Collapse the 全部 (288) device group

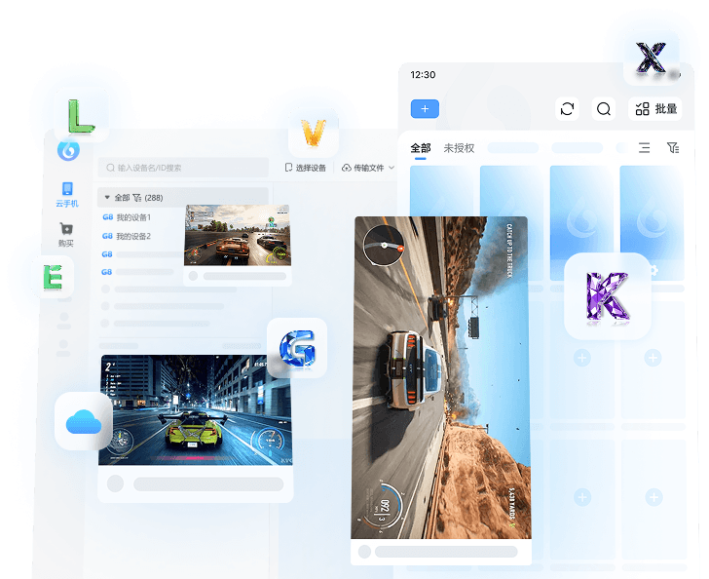point(107,197)
